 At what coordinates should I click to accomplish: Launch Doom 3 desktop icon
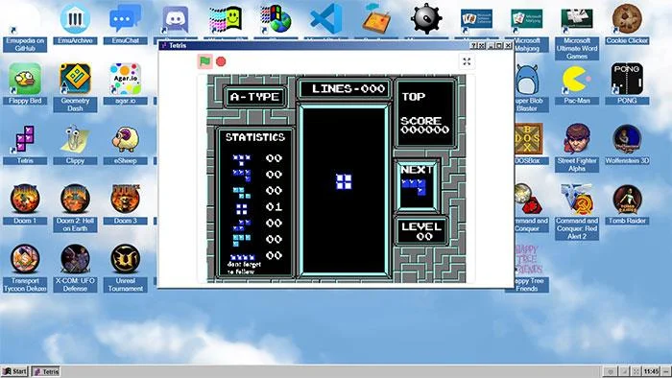tap(125, 203)
